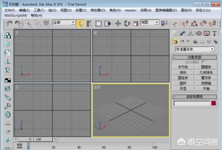Open the 创建(C) menu
The width and height of the screenshot is (222, 150).
pos(81,10)
